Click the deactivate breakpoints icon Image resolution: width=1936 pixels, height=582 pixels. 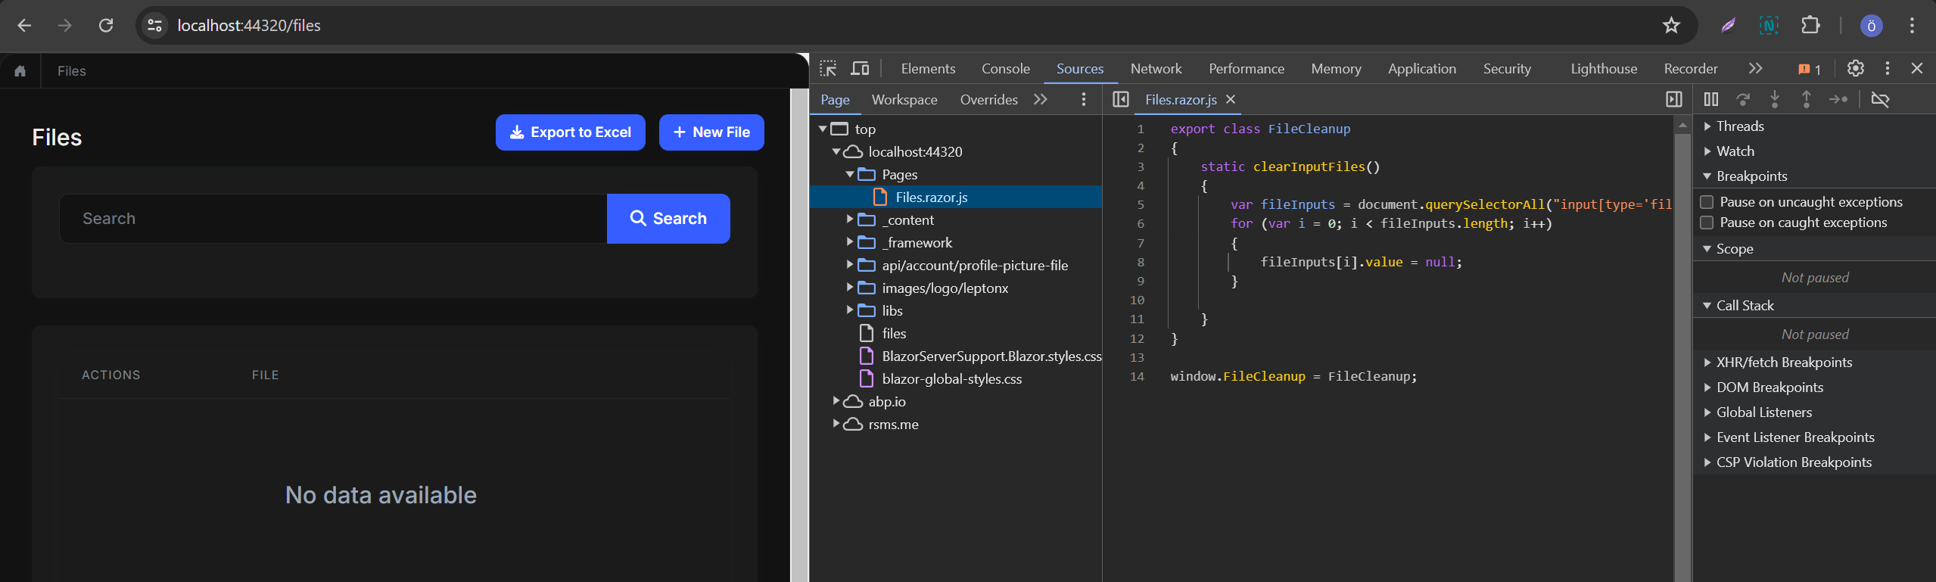1880,99
